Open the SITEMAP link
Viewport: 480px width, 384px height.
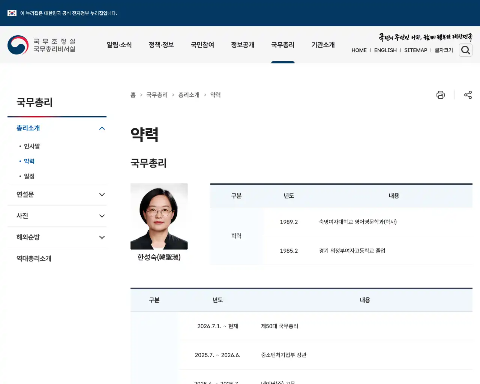tap(415, 50)
